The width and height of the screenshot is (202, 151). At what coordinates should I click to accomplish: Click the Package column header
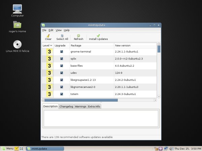click(x=92, y=45)
